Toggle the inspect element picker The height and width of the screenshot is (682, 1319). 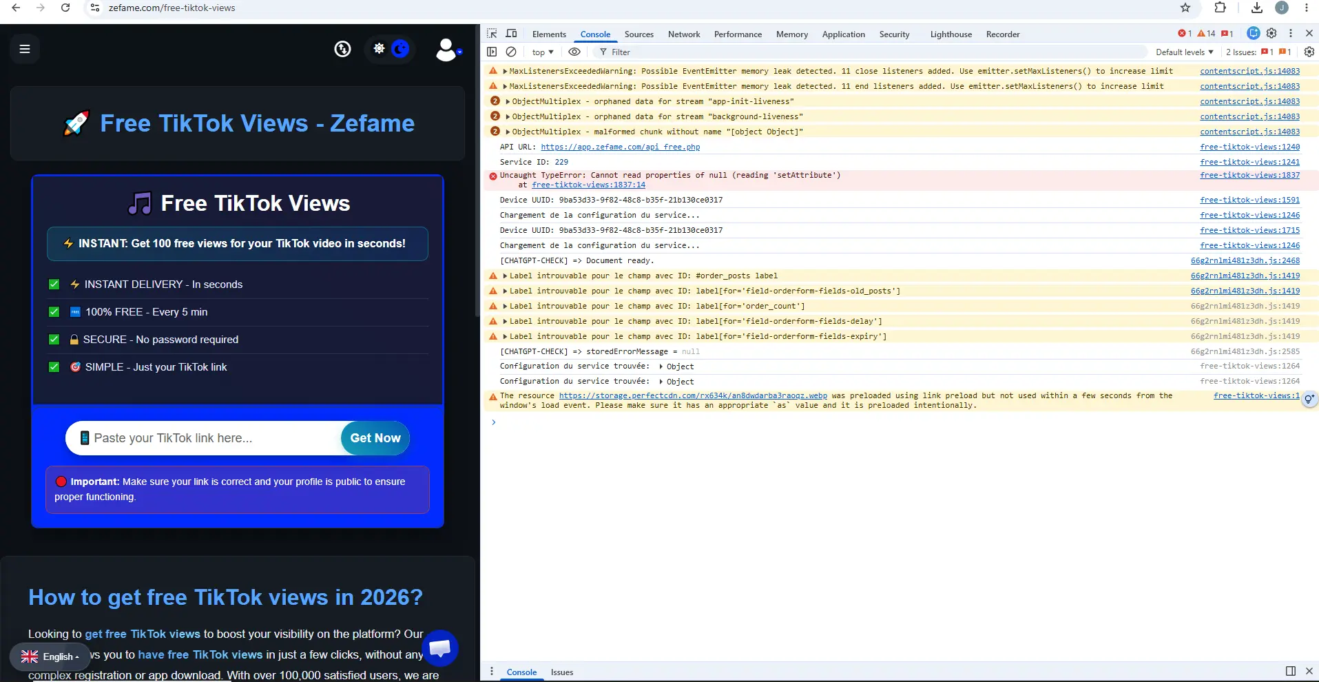[492, 34]
